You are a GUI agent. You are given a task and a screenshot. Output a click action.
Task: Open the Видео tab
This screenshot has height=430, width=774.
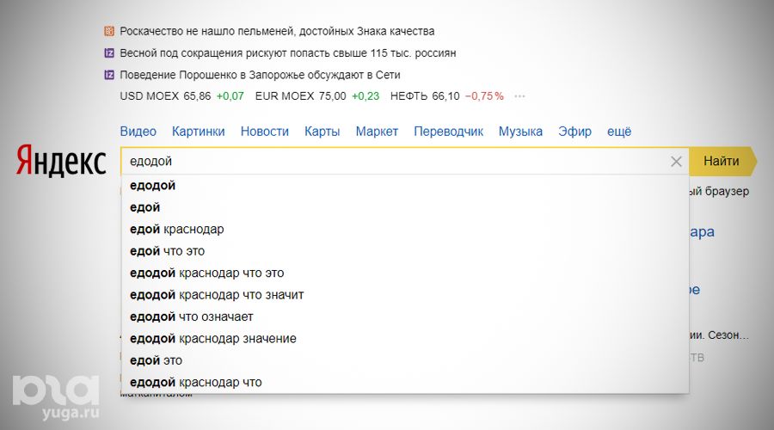138,132
